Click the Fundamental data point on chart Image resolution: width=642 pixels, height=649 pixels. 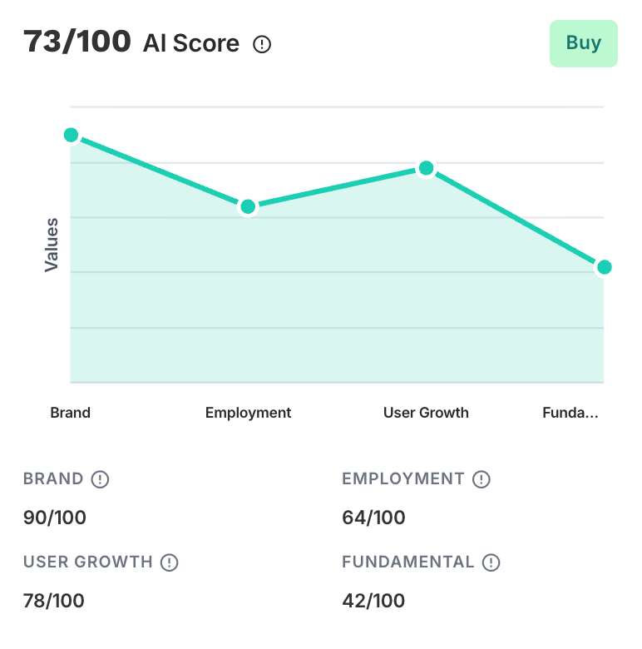tap(605, 267)
